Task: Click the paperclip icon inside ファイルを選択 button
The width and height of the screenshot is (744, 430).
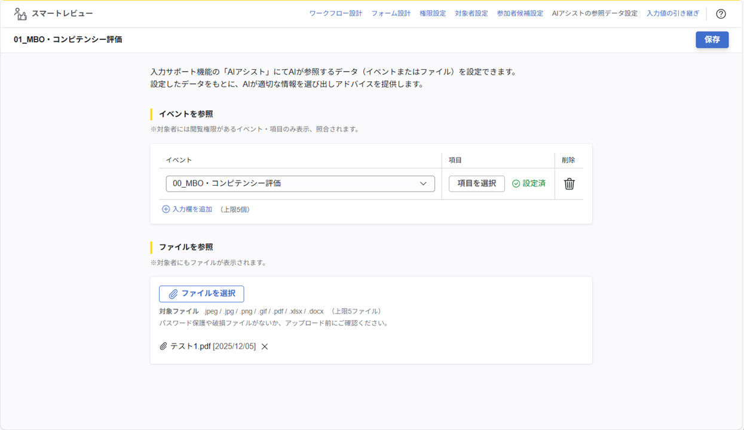Action: [174, 294]
